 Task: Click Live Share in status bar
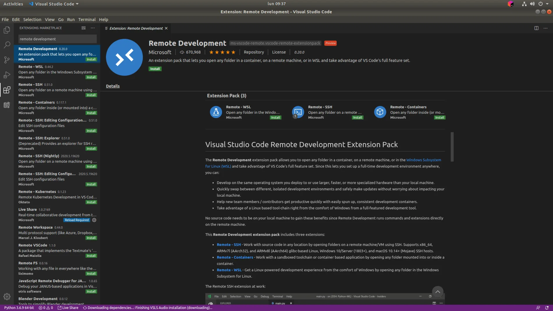click(68, 308)
